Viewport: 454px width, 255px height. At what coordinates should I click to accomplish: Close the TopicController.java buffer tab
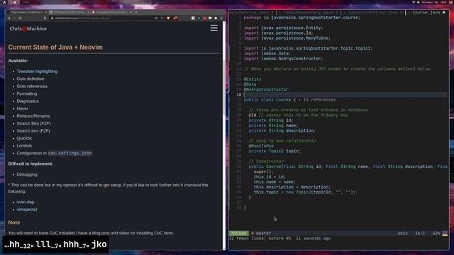coord(402,13)
